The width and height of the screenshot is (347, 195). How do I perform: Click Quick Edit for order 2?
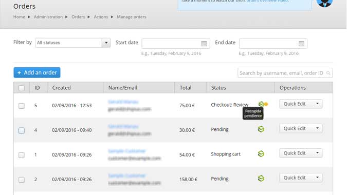[x=295, y=178]
